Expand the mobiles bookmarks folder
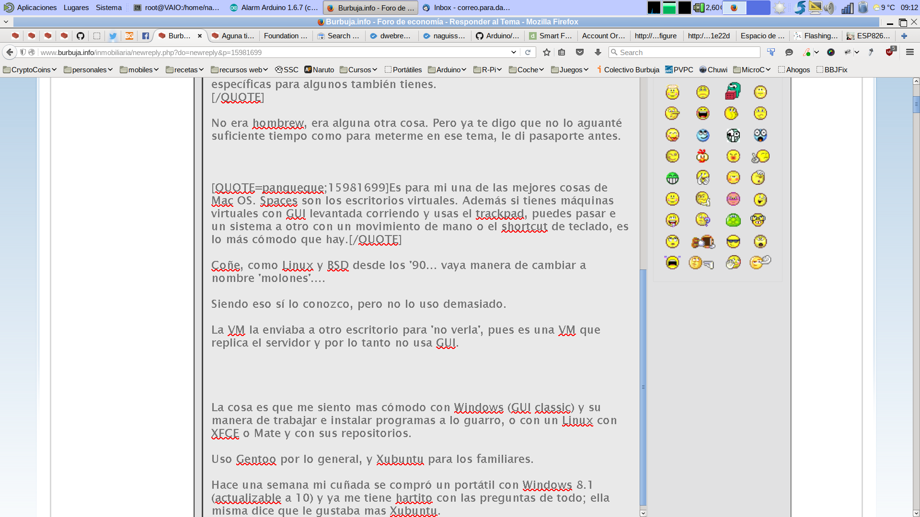Viewport: 920px width, 517px height. pos(139,70)
